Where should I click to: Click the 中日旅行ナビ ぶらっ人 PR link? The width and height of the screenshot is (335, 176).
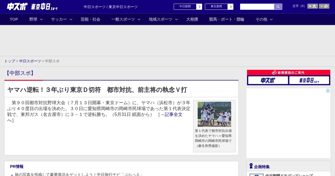(79, 174)
